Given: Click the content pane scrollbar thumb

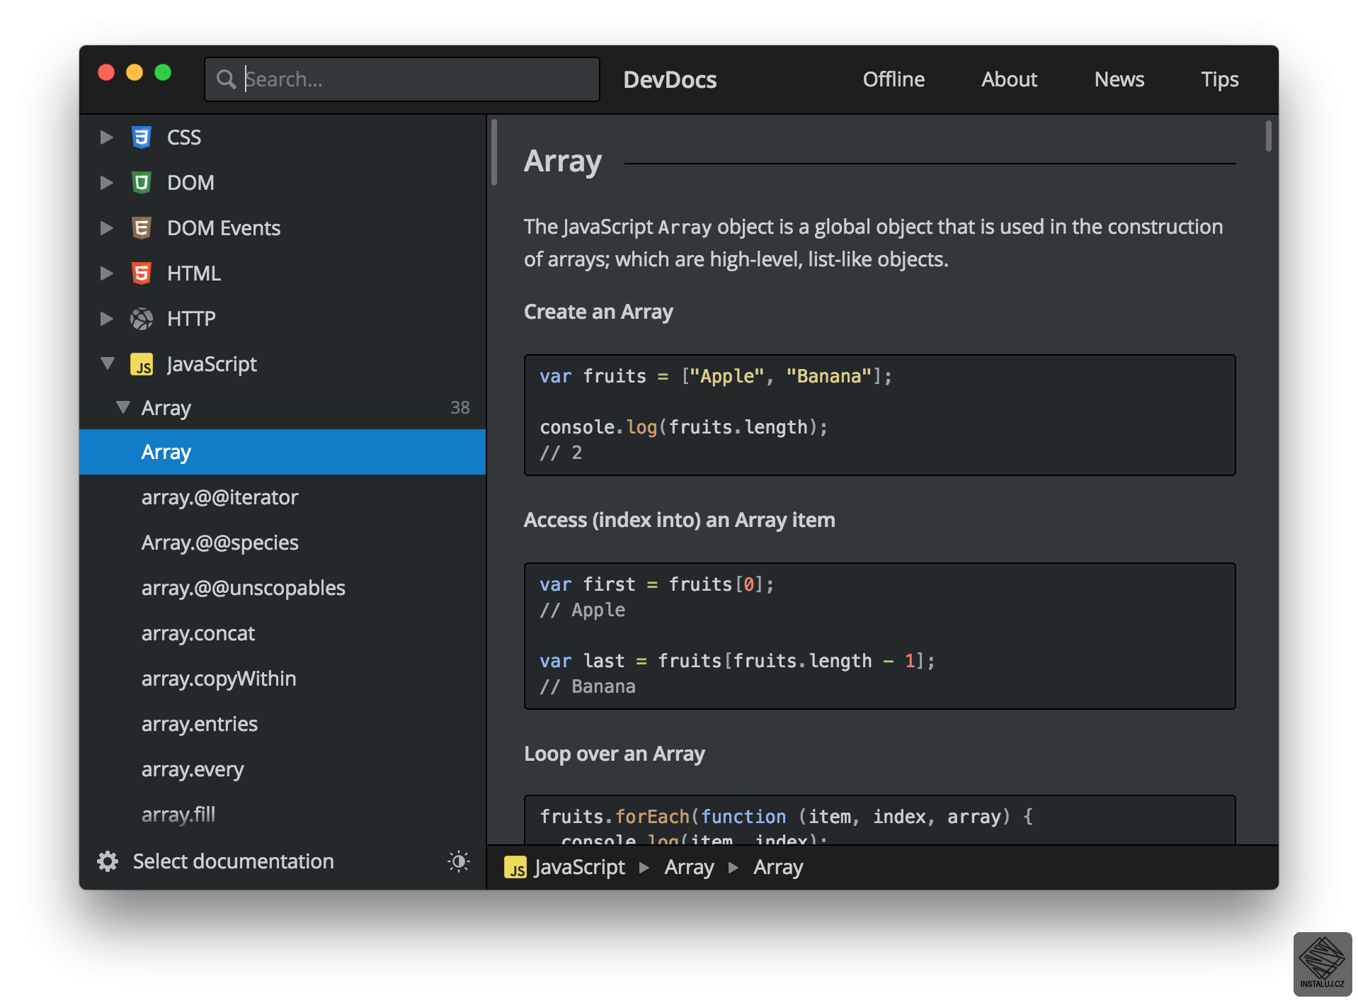Looking at the screenshot, I should point(1268,136).
